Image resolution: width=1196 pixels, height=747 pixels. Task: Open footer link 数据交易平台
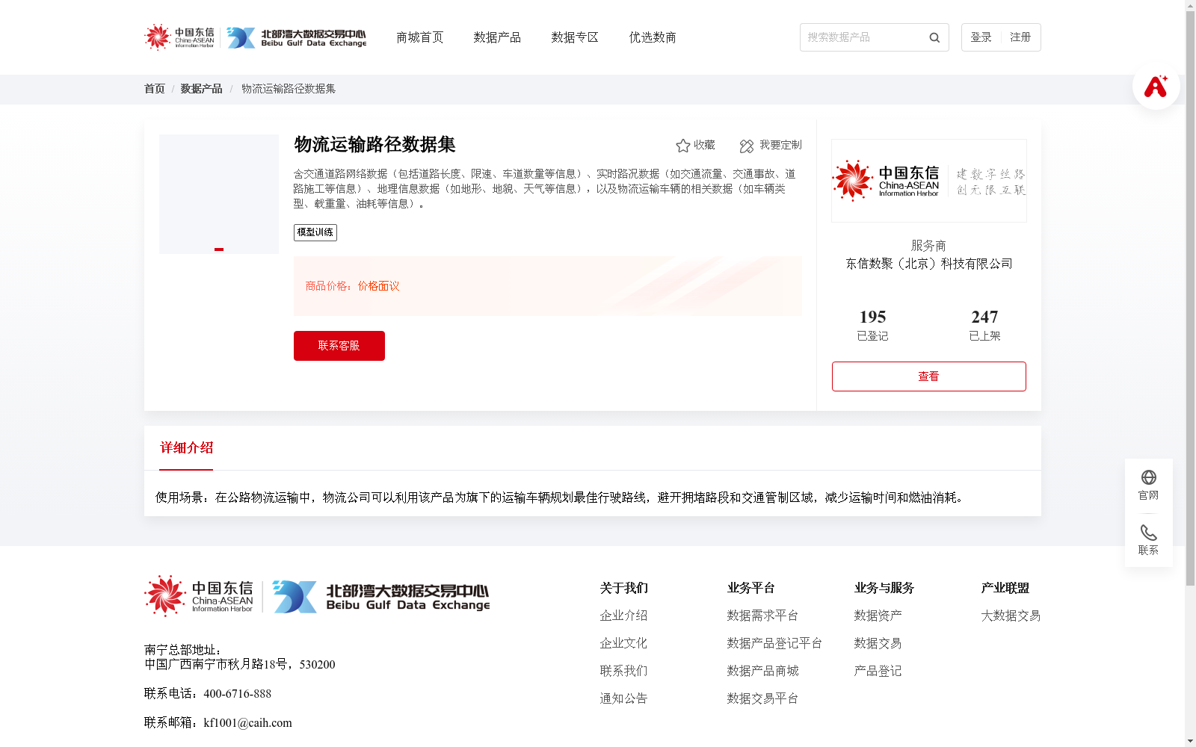click(x=762, y=698)
